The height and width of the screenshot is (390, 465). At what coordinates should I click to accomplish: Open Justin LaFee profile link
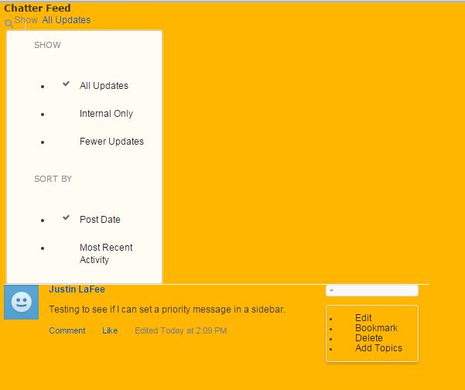coord(77,289)
